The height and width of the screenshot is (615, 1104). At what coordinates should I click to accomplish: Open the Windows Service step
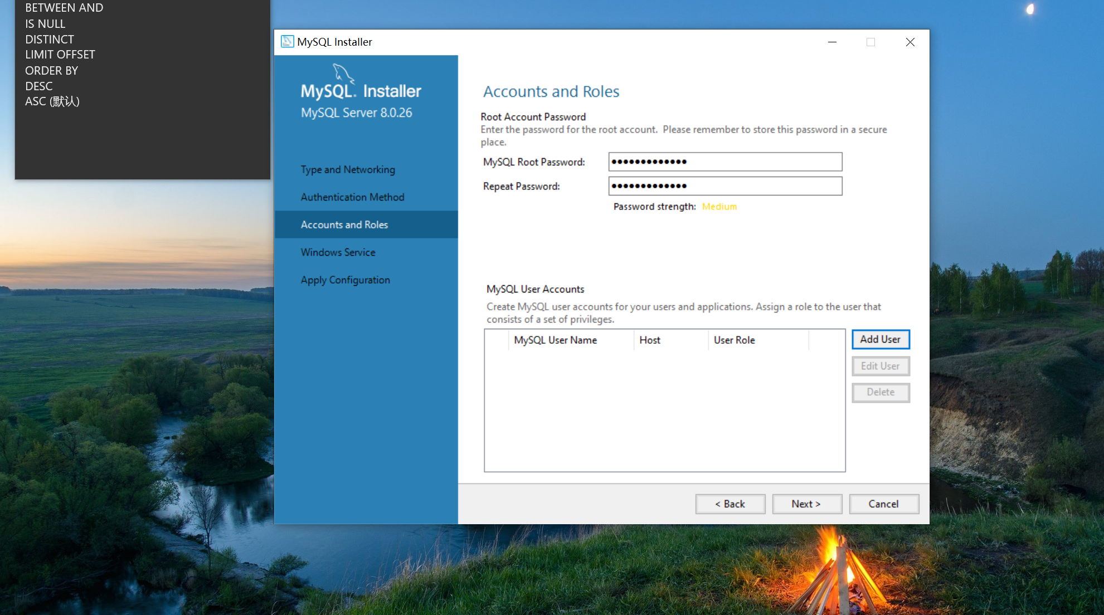coord(338,252)
